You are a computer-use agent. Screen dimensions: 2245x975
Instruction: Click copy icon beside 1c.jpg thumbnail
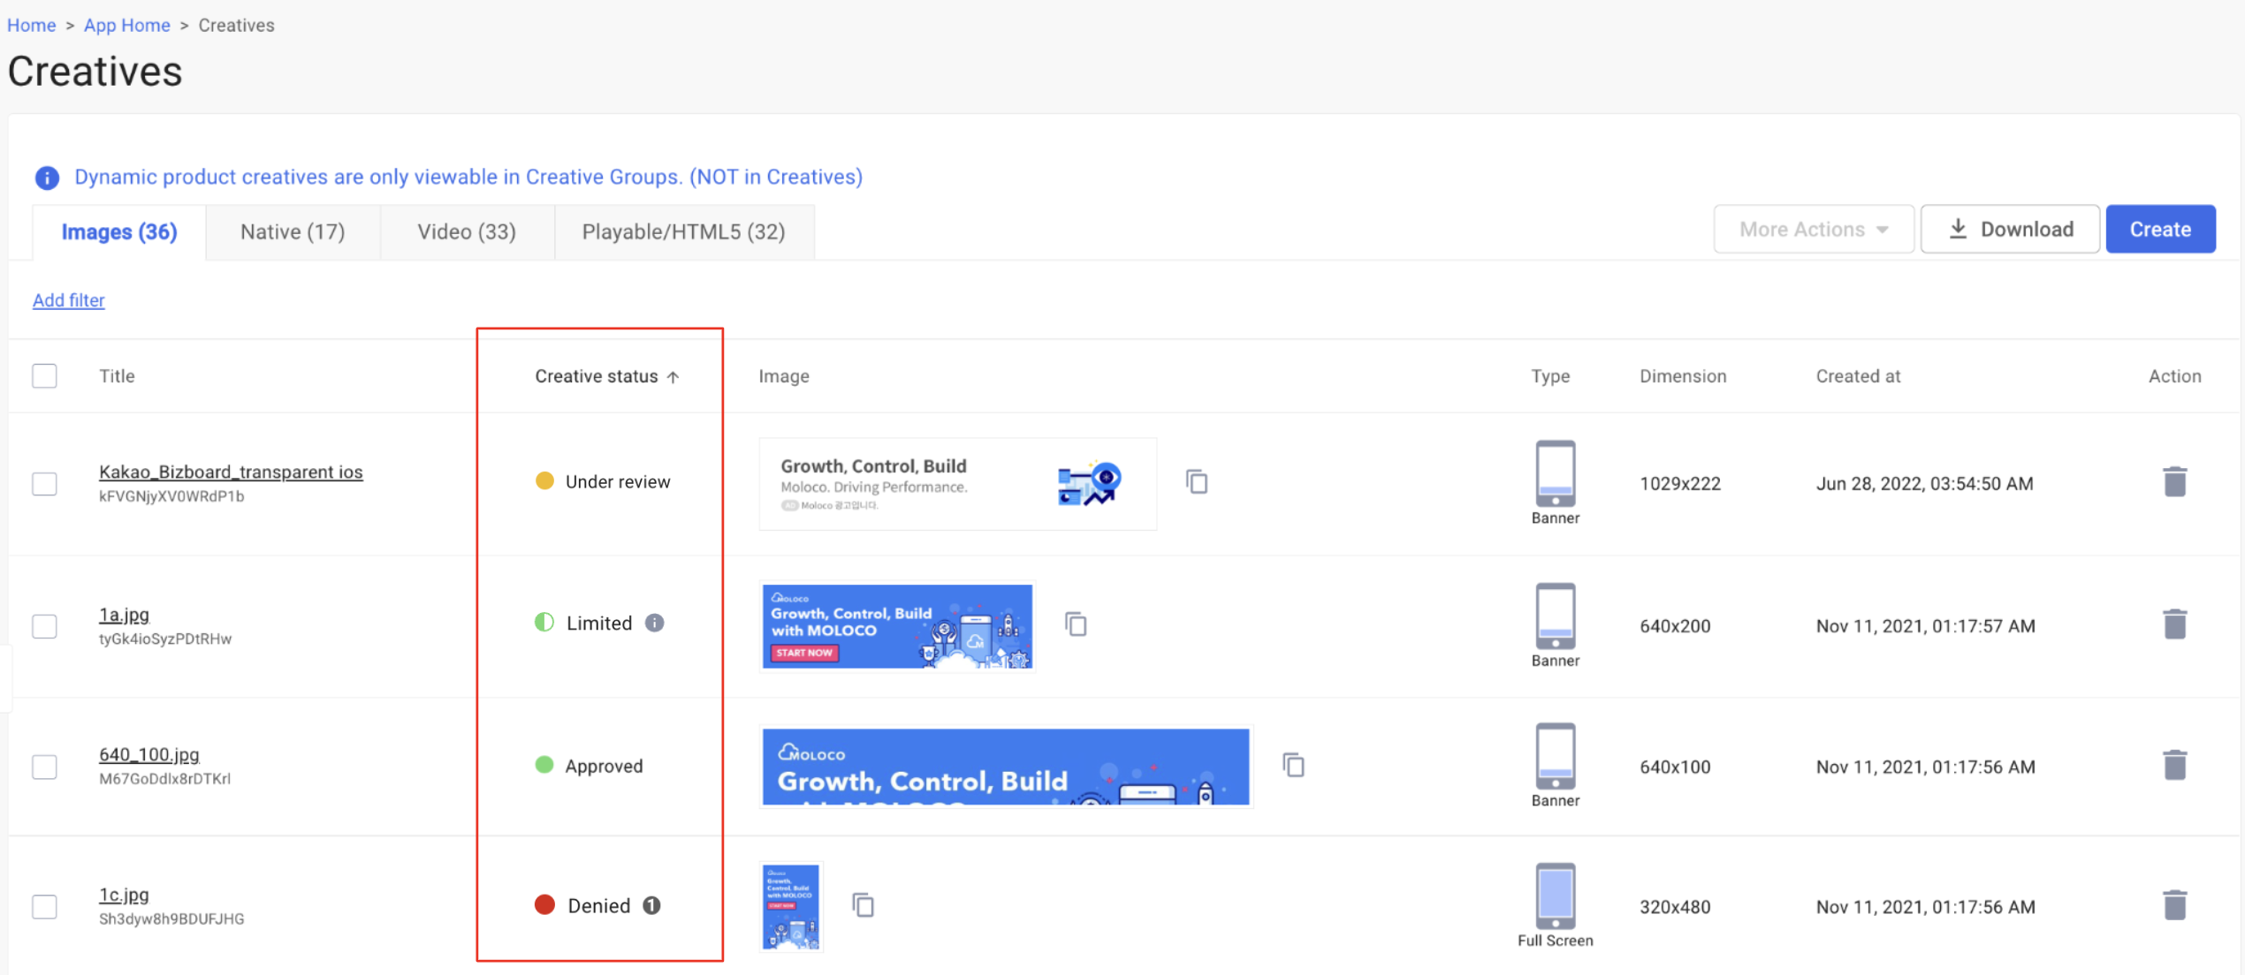863,905
